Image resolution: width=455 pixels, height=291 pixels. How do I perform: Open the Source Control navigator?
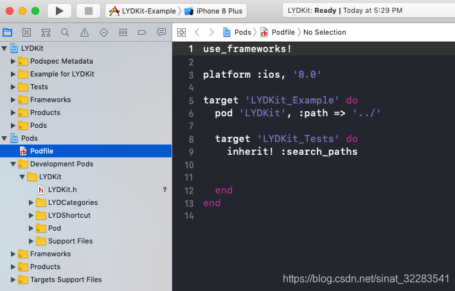click(x=26, y=32)
